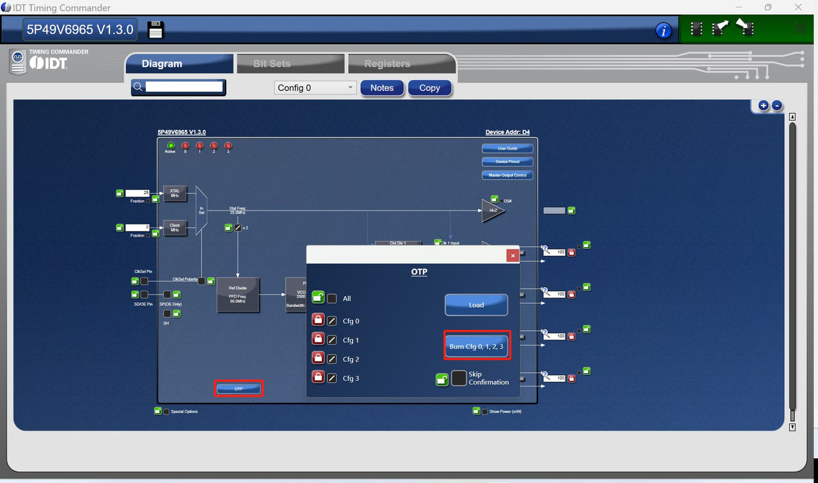Click the XTAL MHz block

[174, 193]
